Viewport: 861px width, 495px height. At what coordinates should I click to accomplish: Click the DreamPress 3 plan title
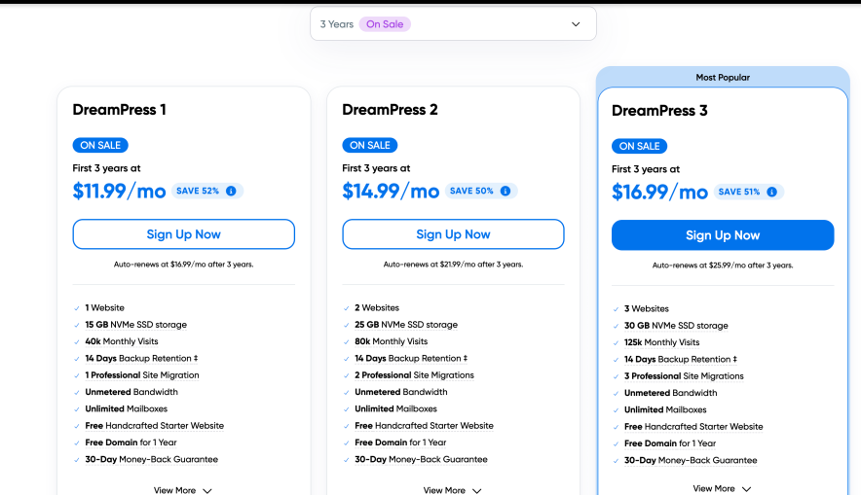click(659, 111)
